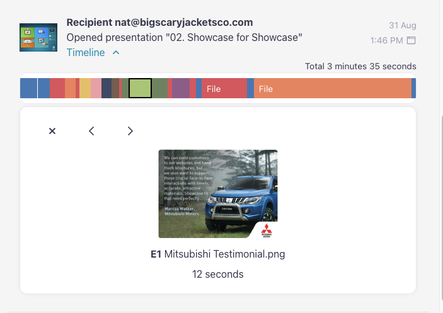Select the brown timeline segment

coord(115,88)
